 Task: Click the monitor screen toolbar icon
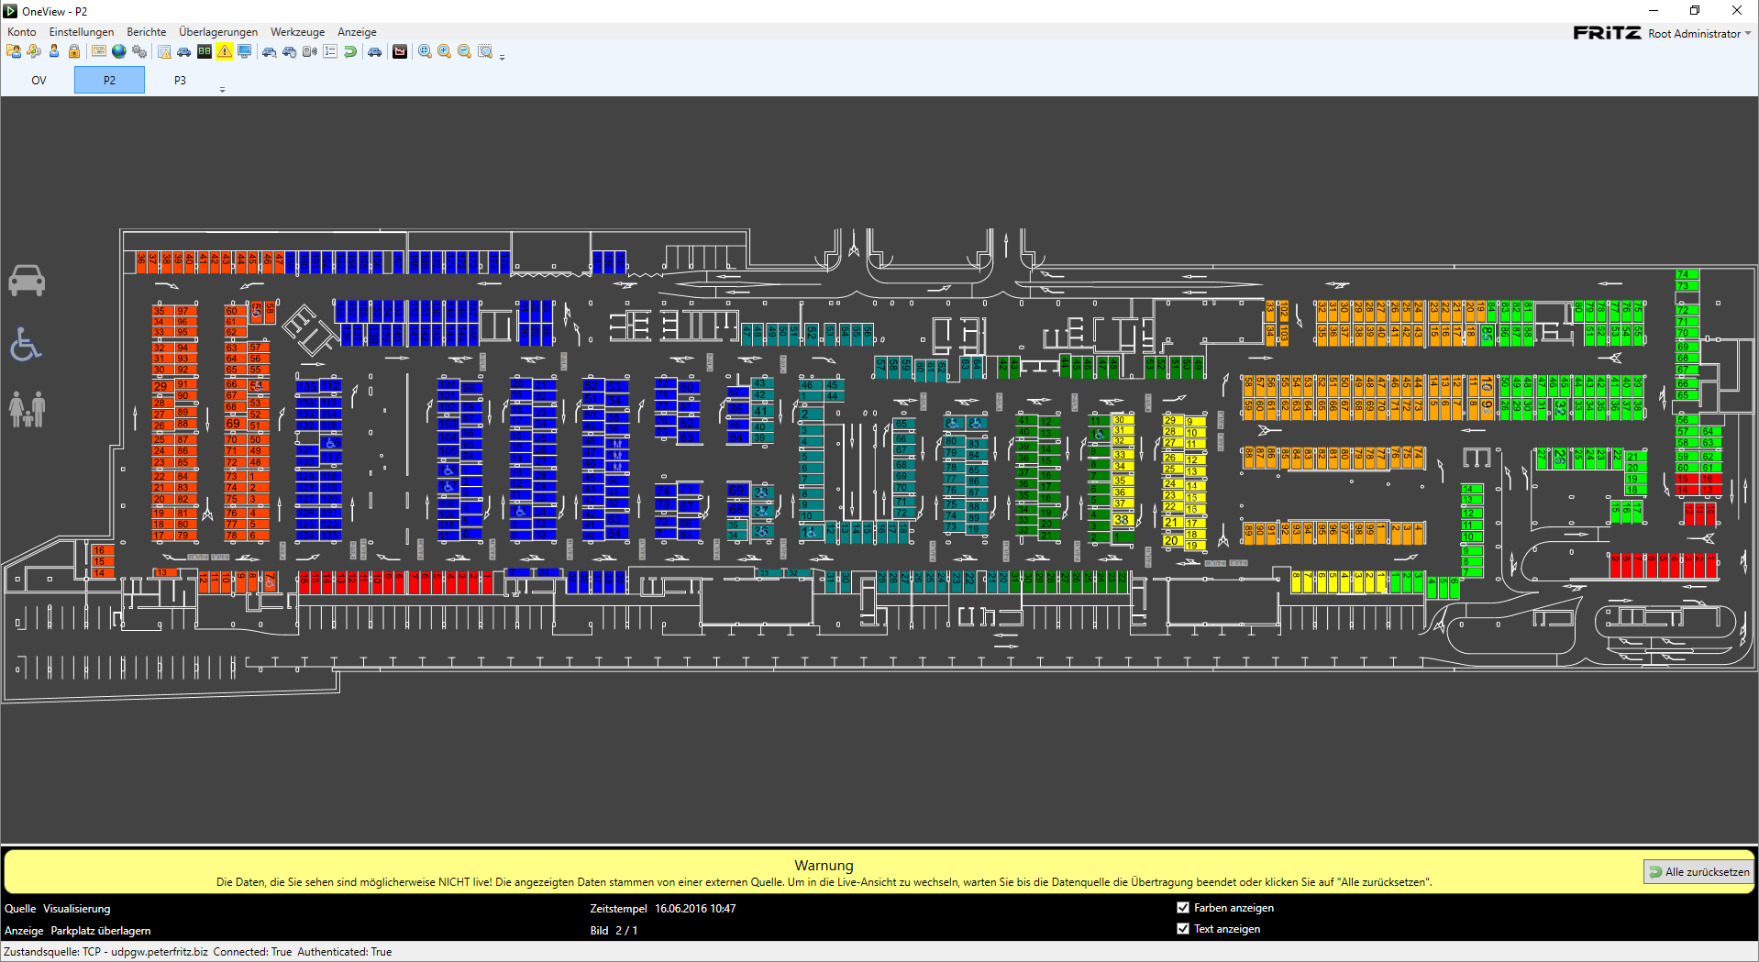coord(245,51)
